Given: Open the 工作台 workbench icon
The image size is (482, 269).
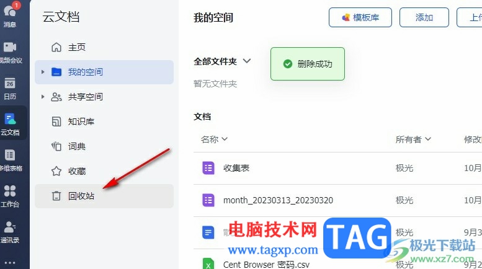Looking at the screenshot, I should 10,196.
